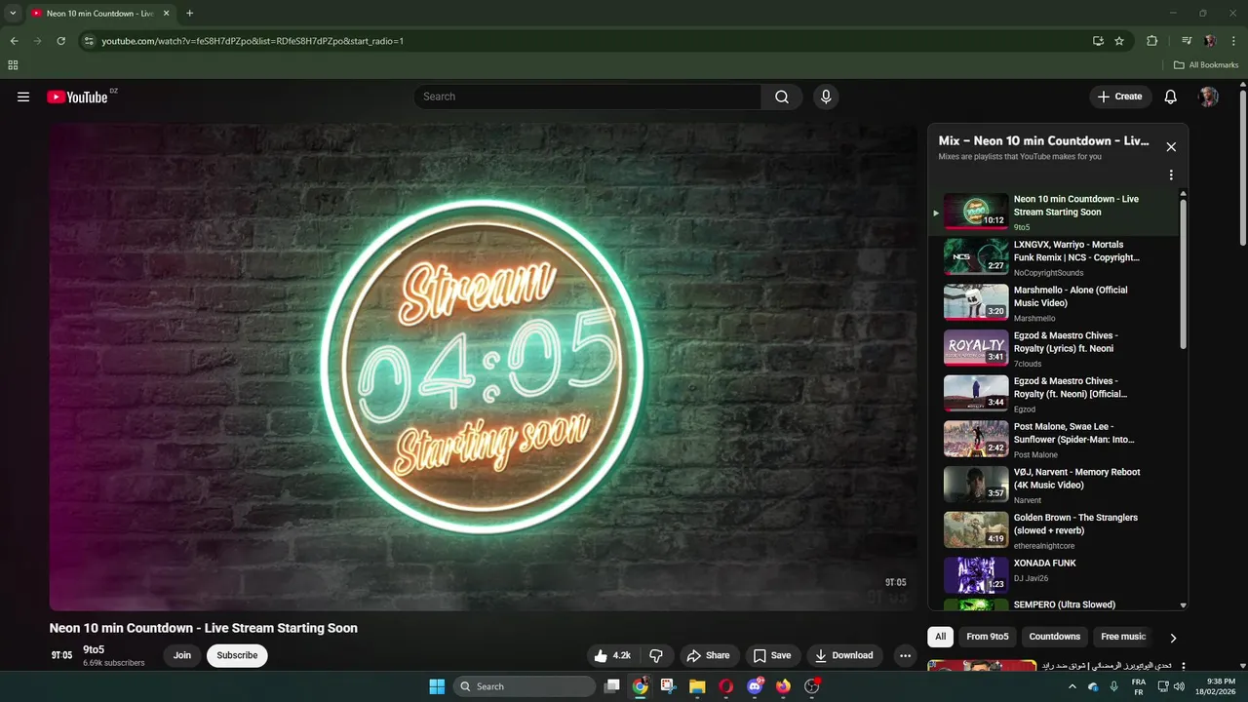The width and height of the screenshot is (1248, 702).
Task: Open All Bookmarks folder
Action: 1206,65
